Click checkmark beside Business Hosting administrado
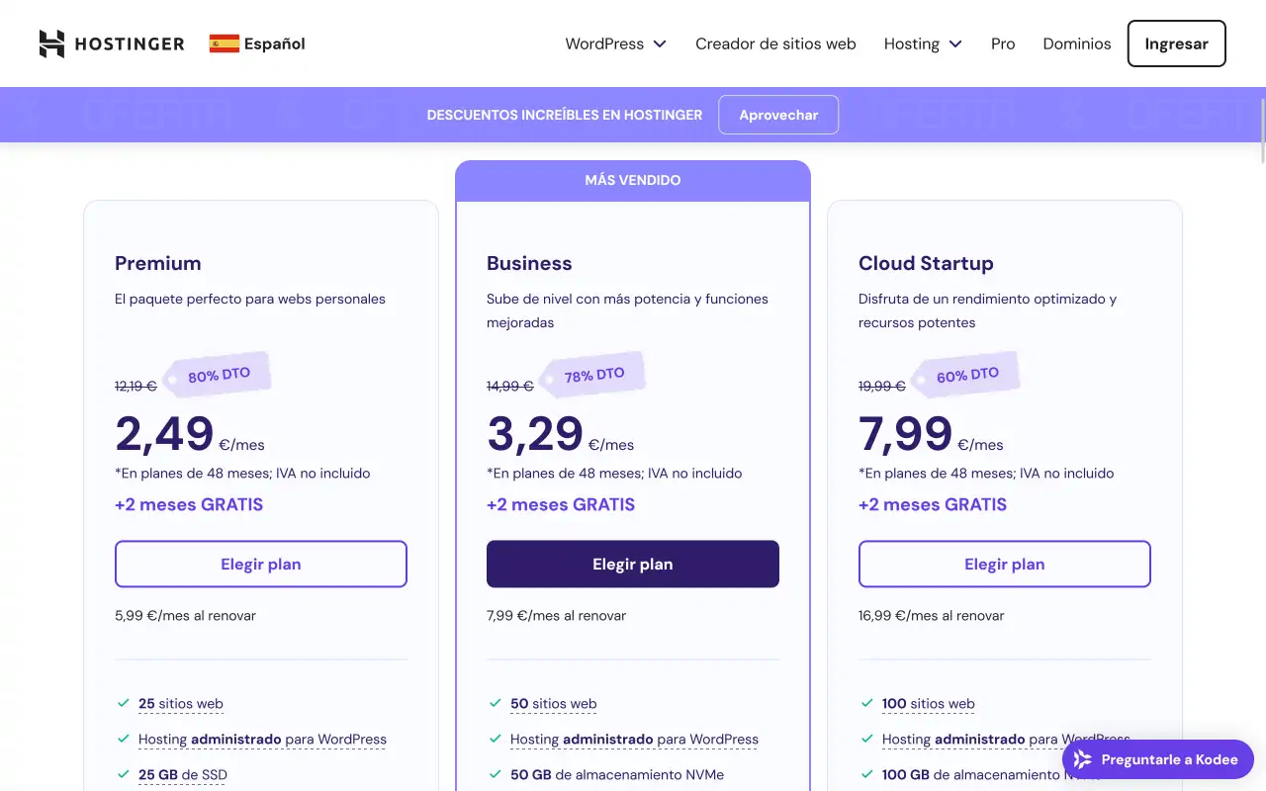 [x=496, y=739]
